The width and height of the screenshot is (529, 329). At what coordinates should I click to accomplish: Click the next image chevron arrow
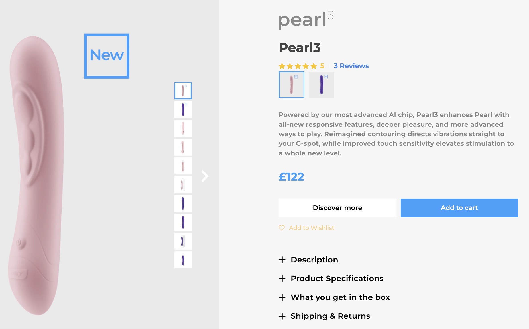[205, 176]
